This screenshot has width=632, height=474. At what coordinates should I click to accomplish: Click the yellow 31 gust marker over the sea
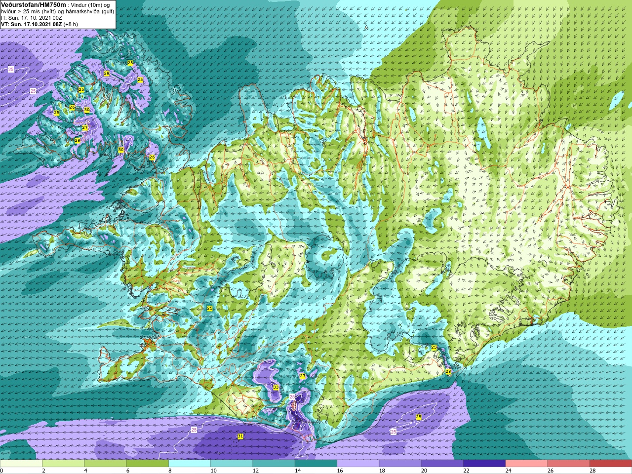(240, 436)
